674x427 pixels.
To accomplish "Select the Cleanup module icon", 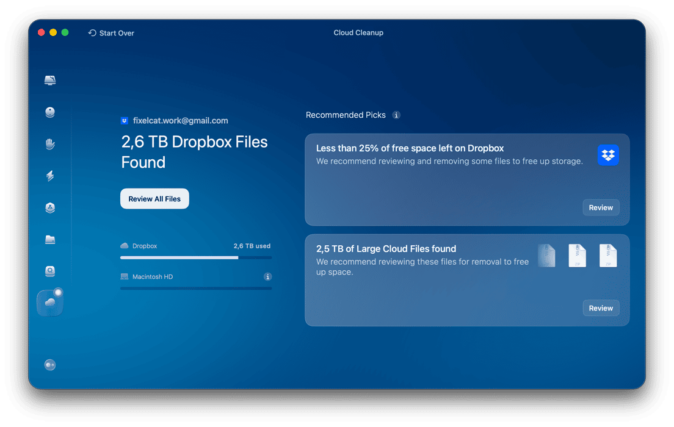I will click(50, 112).
